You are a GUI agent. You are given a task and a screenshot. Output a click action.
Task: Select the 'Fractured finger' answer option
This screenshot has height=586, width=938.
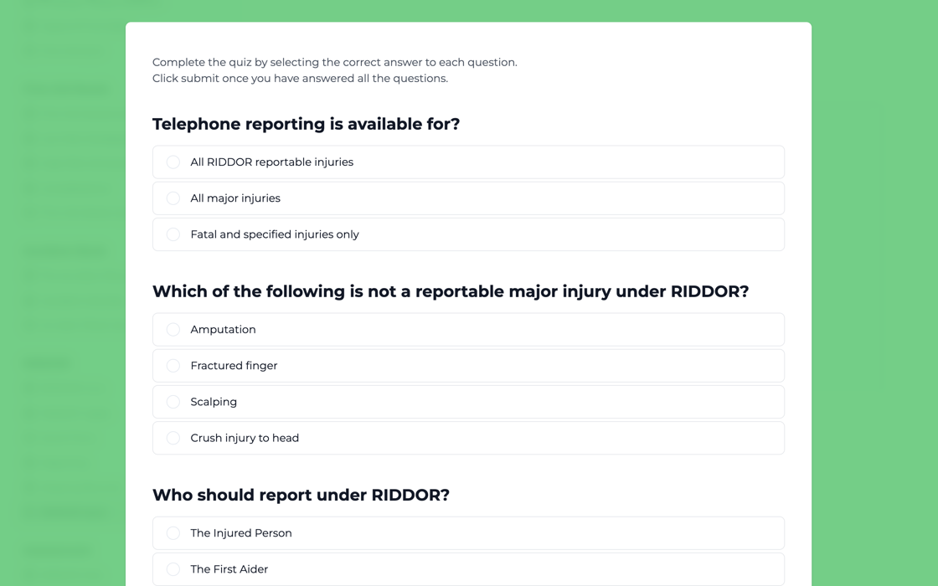tap(173, 365)
